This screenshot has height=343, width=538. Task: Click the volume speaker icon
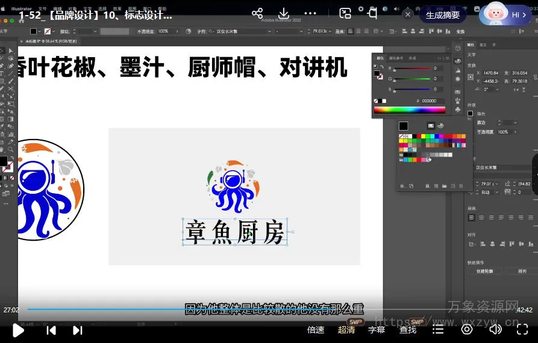tap(495, 329)
